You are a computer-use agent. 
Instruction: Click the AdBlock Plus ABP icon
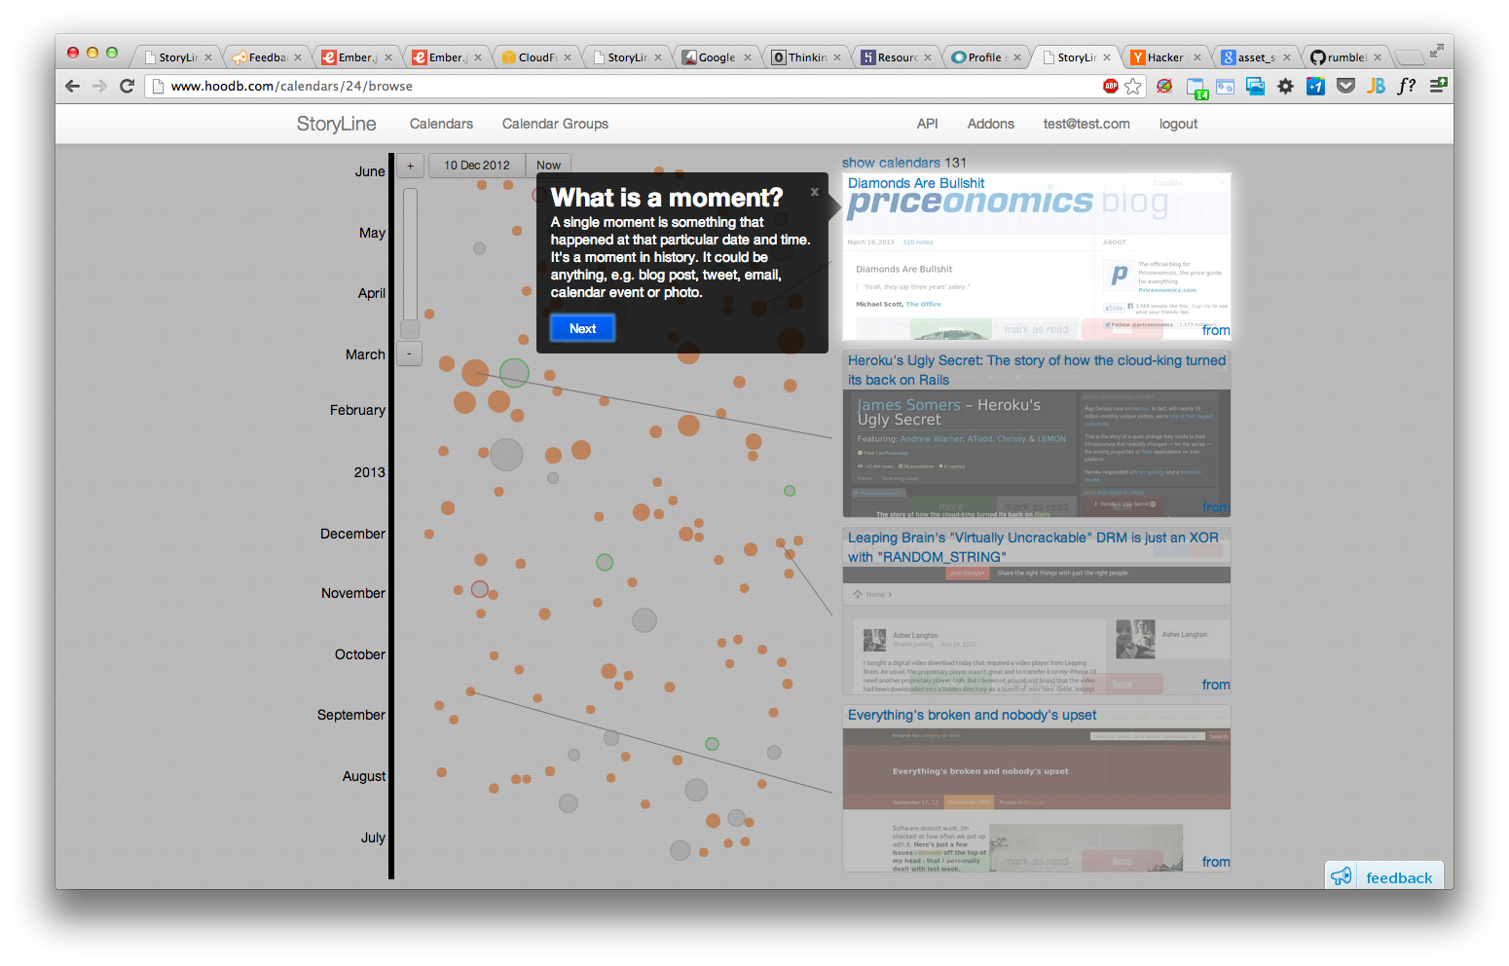[1110, 86]
